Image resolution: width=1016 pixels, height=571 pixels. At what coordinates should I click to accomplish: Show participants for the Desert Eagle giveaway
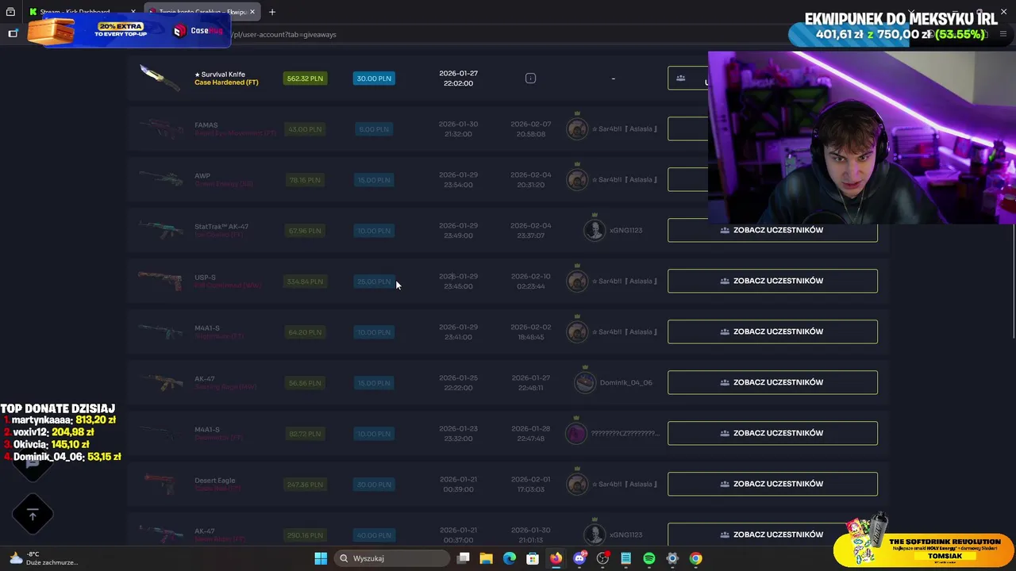772,484
